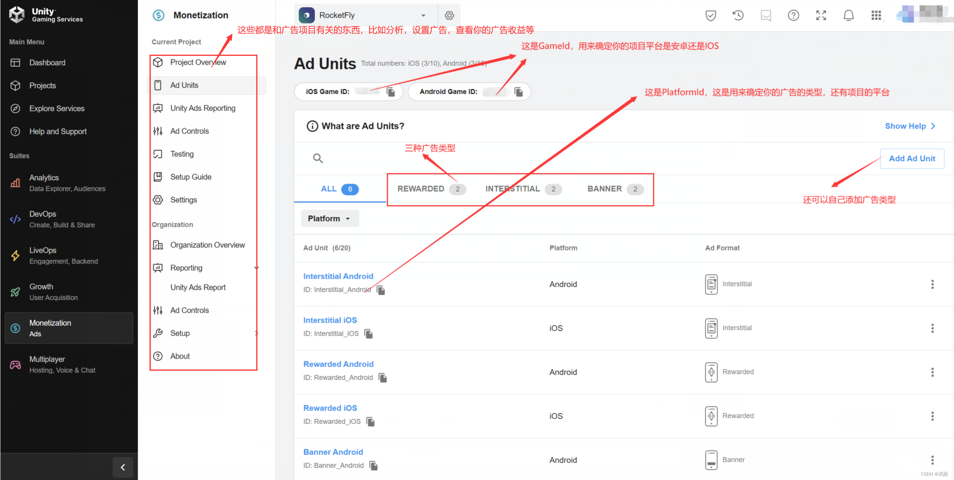Open notifications bell in the top bar

click(x=848, y=15)
